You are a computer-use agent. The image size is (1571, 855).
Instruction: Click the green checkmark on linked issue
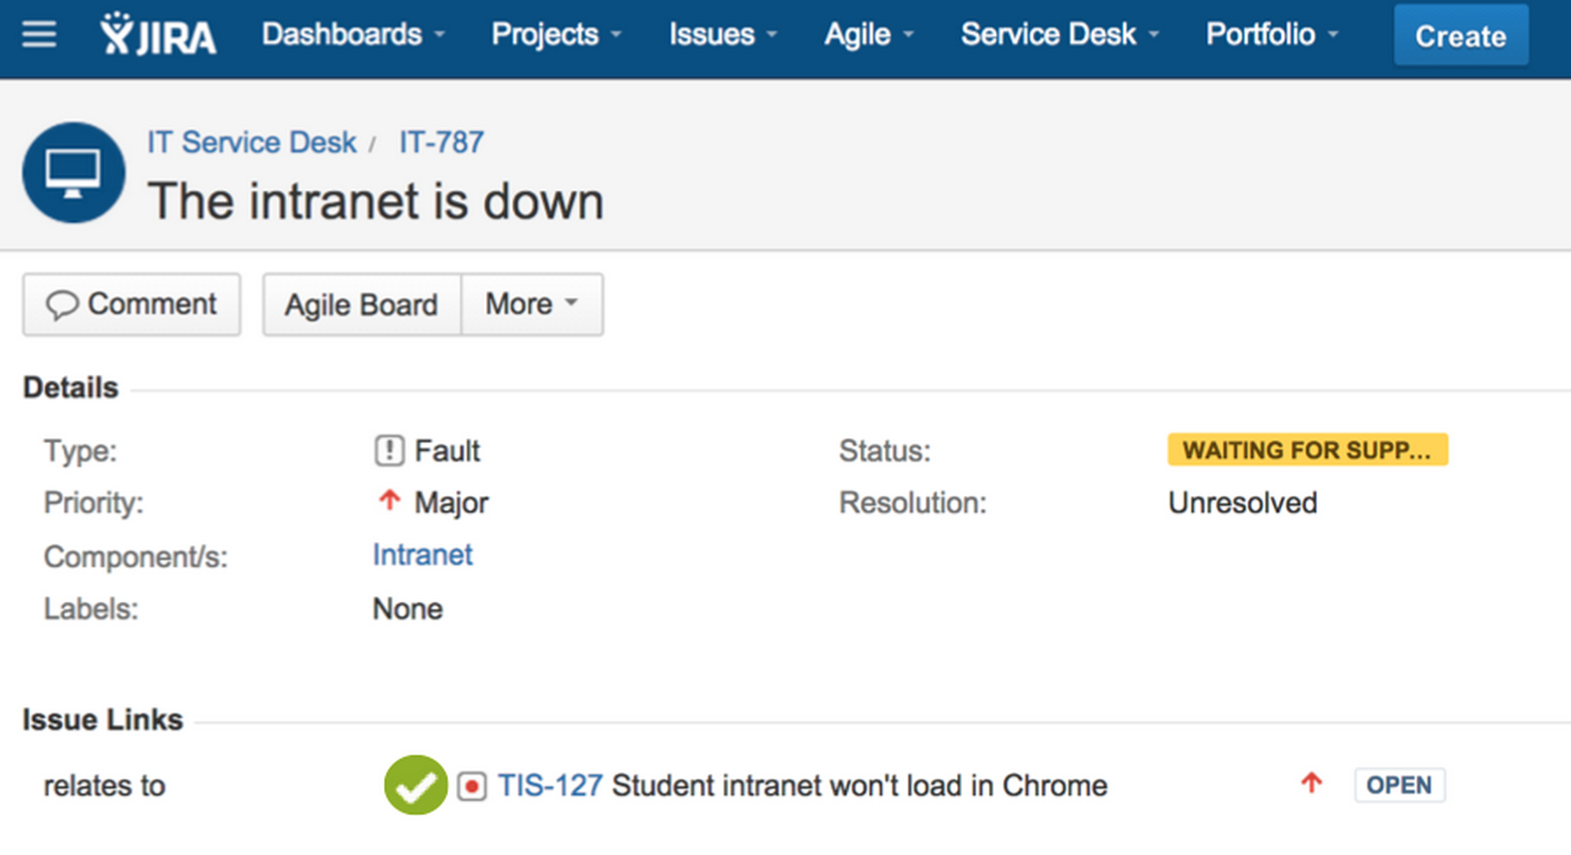click(x=415, y=785)
